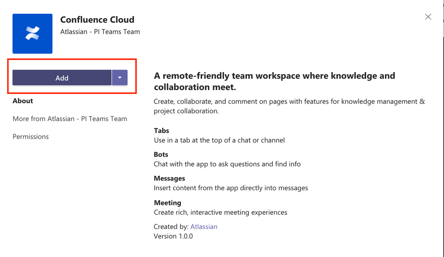Close the app details dialog
This screenshot has height=257, width=444.
coord(428,17)
